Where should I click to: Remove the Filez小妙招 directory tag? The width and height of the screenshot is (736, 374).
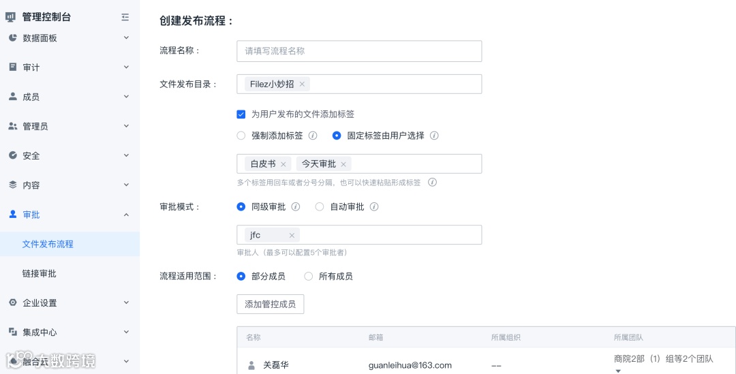(x=302, y=84)
